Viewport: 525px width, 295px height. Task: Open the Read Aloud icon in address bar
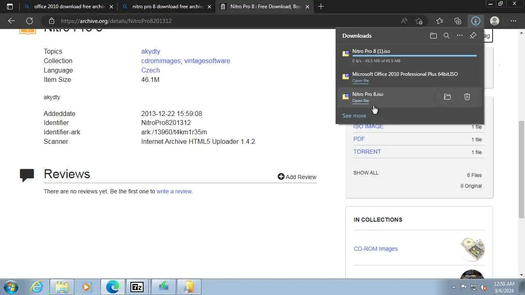click(404, 21)
